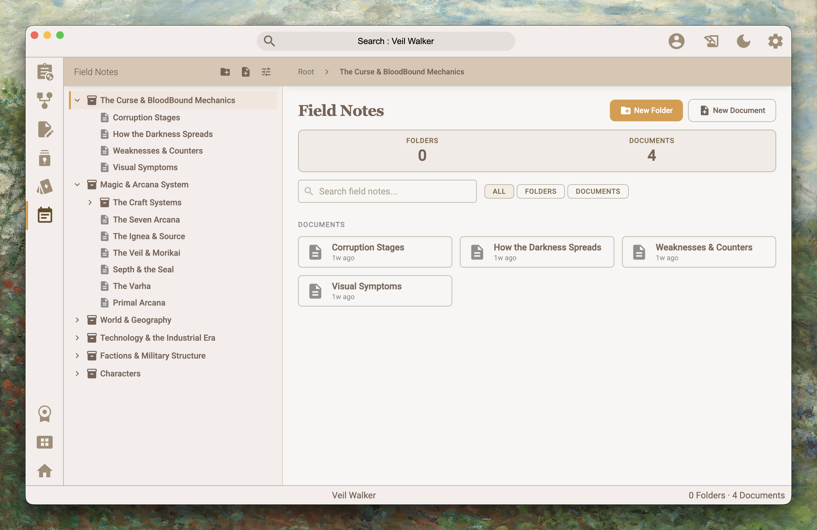Collapse The Curse & BloodBound Mechanics folder
The image size is (817, 530).
pyautogui.click(x=77, y=100)
